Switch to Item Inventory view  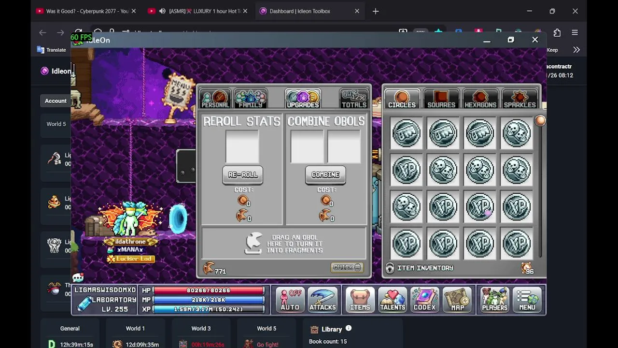pos(420,268)
